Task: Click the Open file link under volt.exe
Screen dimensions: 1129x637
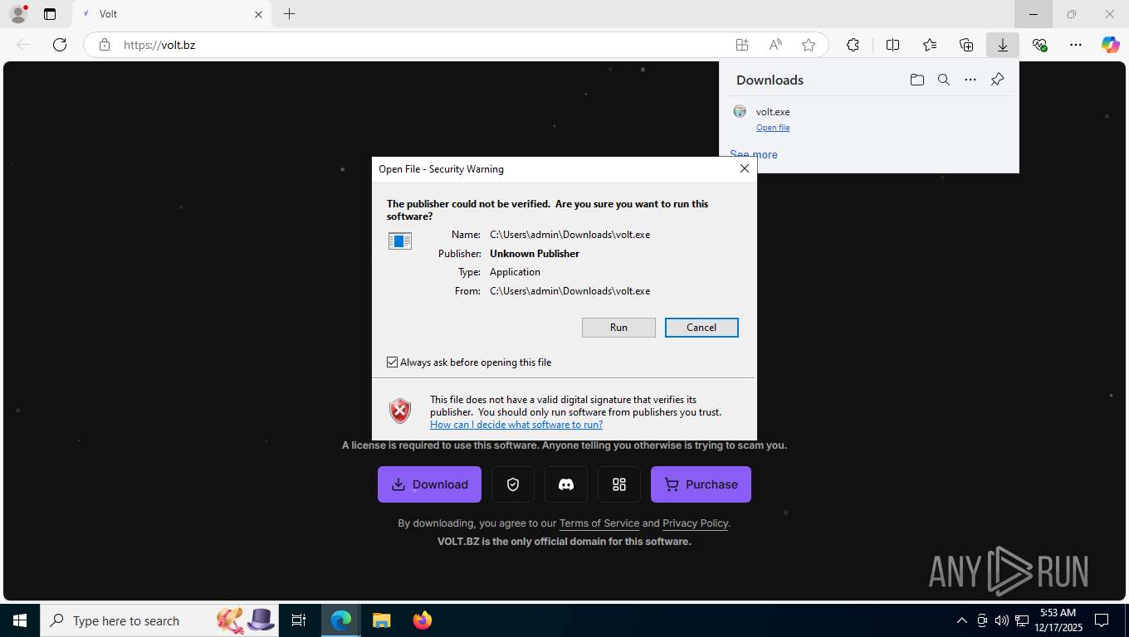Action: coord(773,128)
